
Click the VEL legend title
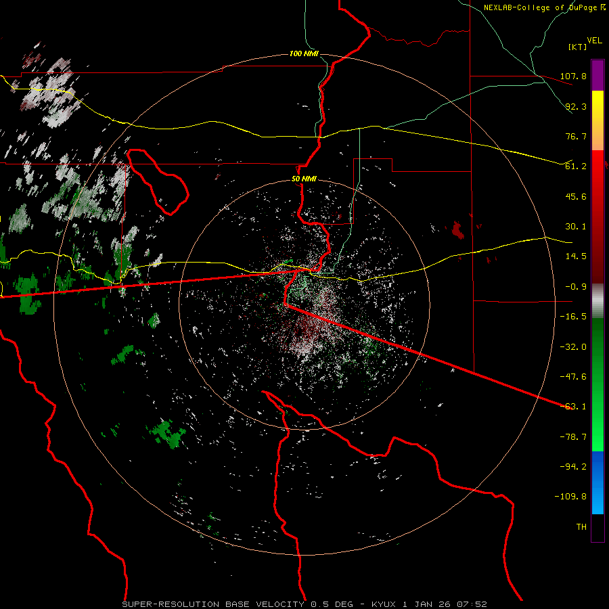(x=594, y=41)
